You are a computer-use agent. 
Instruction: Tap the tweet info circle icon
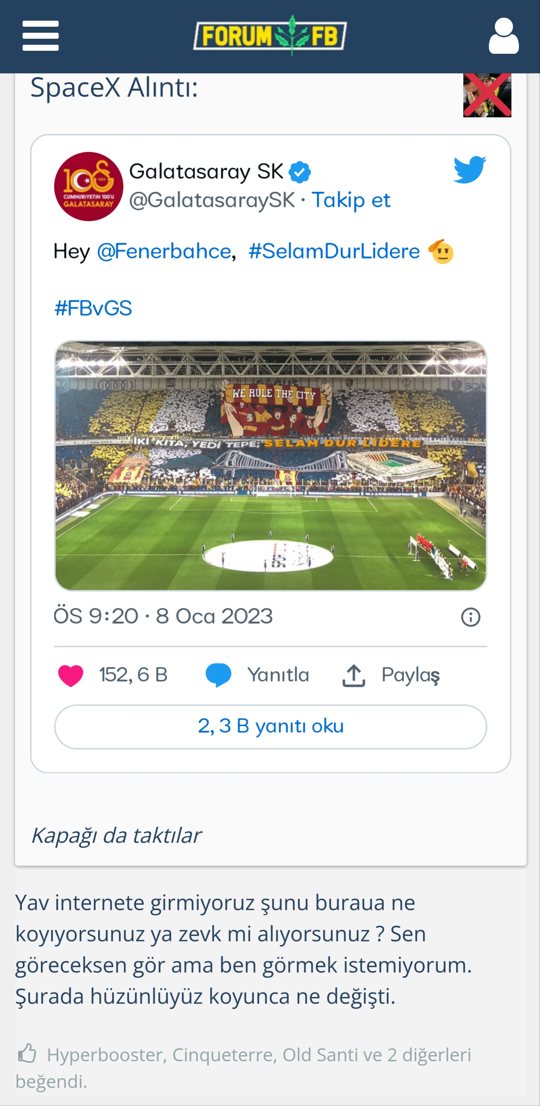pyautogui.click(x=470, y=617)
